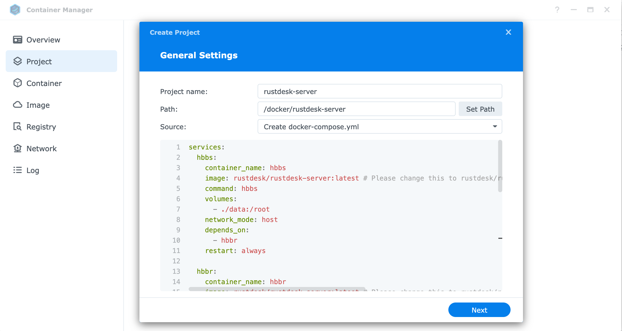
Task: Select the Network sidebar icon
Action: (x=17, y=148)
